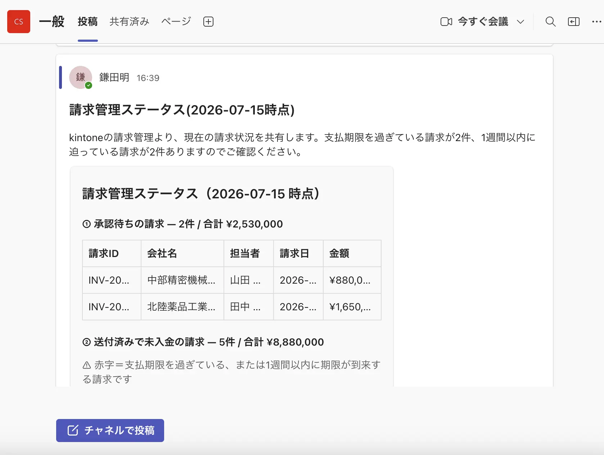This screenshot has height=455, width=604.
Task: Open the 投稿 tab
Action: pos(87,22)
